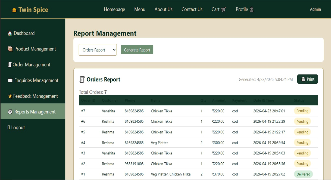Click date 2026-04-19 20:33:36
Screen dimensions: 331x180
point(269,164)
